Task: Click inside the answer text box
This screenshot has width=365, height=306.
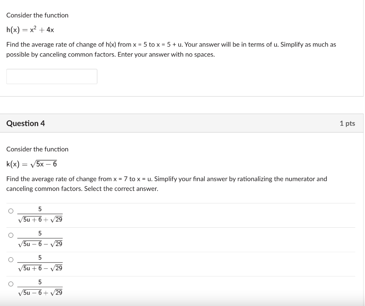Action: point(52,76)
